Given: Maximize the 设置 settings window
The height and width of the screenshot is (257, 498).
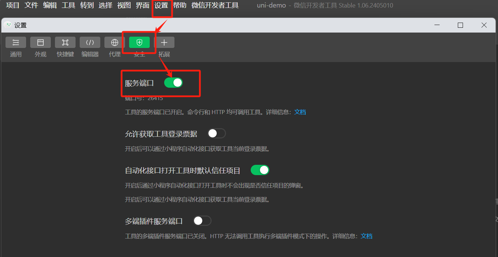Looking at the screenshot, I should tap(461, 25).
